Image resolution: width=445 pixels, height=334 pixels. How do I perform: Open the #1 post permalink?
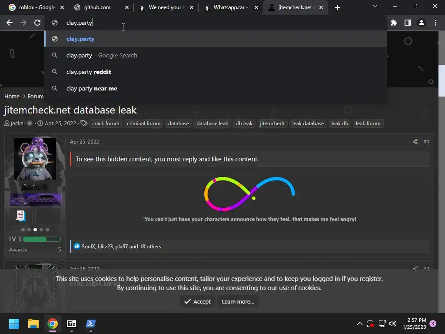click(x=426, y=141)
